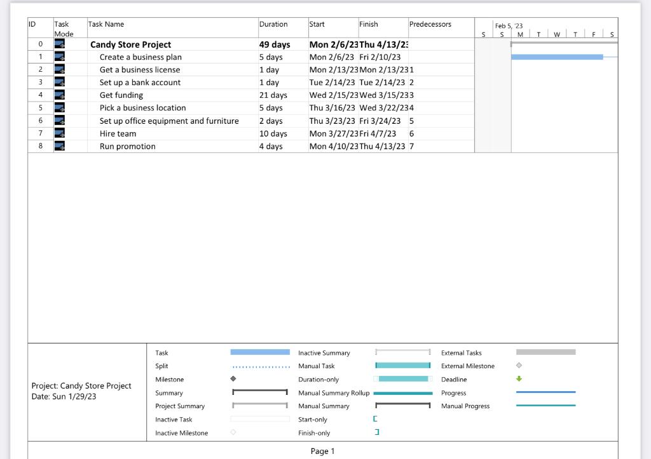This screenshot has width=651, height=459.
Task: Select the External Milestone diamond in the legend
Action: pos(518,366)
